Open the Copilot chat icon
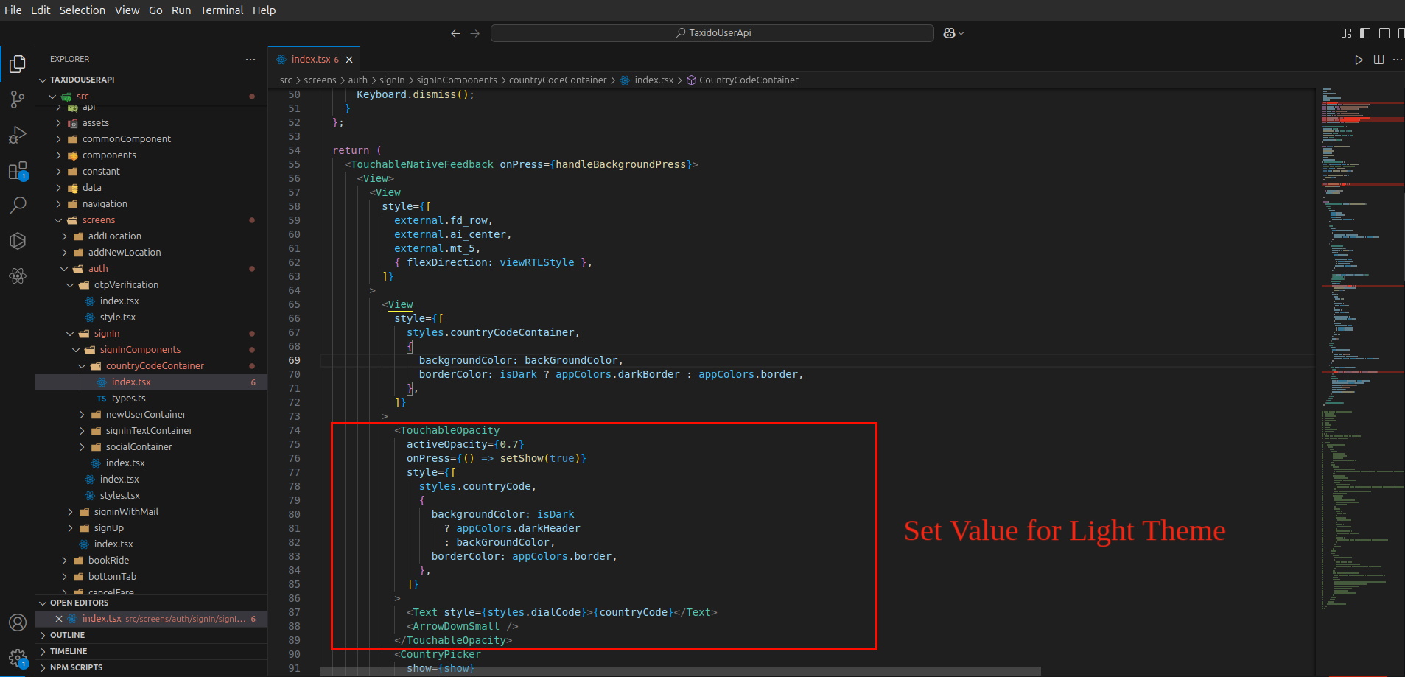This screenshot has height=677, width=1405. 949,33
